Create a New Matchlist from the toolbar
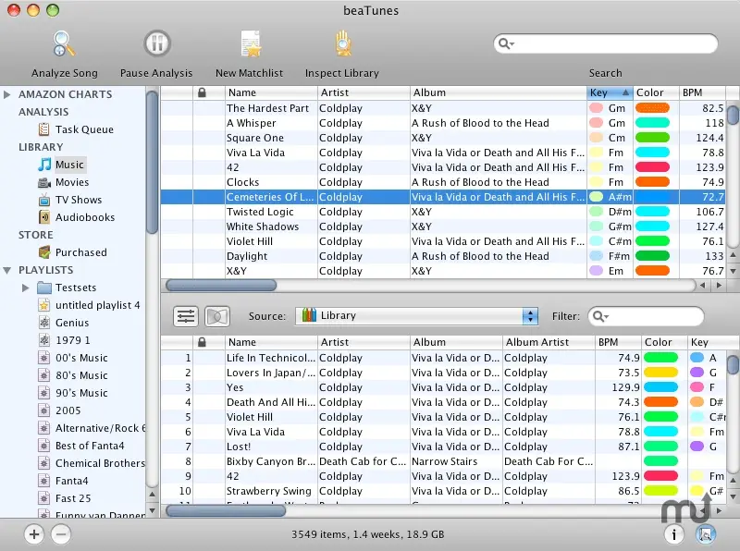740x551 pixels. click(x=250, y=43)
